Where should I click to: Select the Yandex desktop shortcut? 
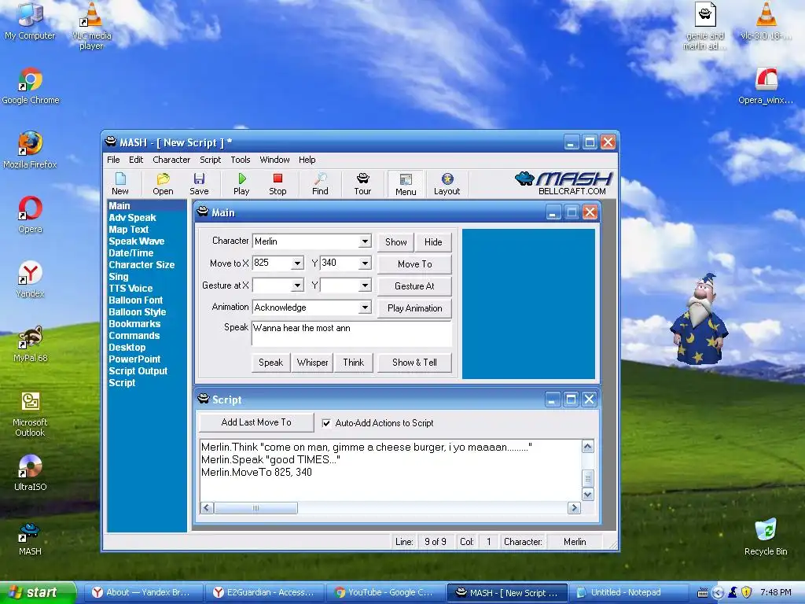tap(31, 279)
